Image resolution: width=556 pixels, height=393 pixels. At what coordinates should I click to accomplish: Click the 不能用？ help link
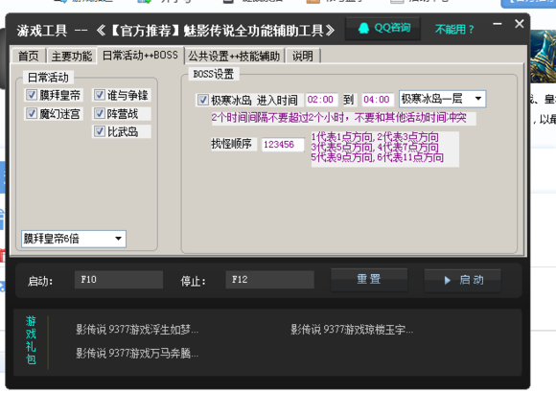point(454,29)
